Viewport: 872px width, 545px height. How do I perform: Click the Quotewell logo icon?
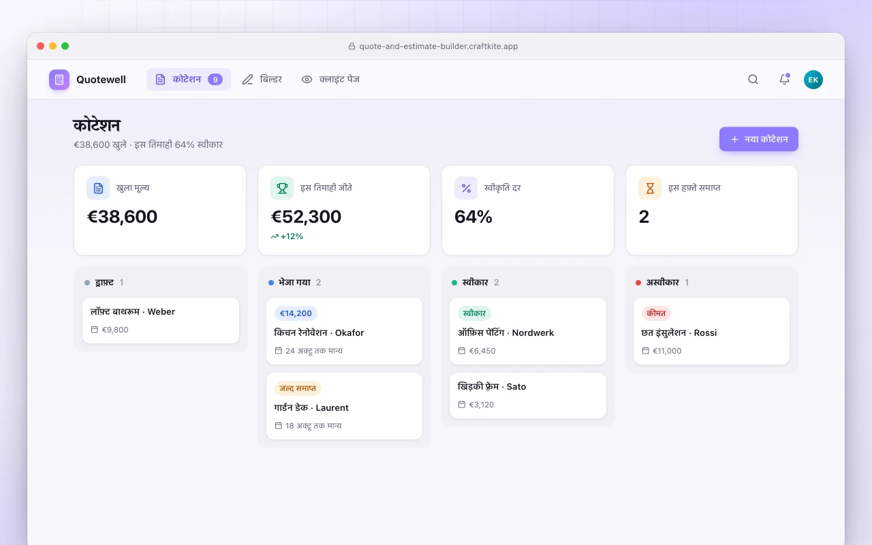(59, 80)
